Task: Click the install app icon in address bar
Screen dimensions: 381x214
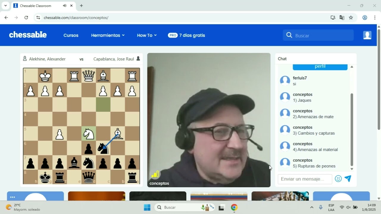Action: click(333, 18)
